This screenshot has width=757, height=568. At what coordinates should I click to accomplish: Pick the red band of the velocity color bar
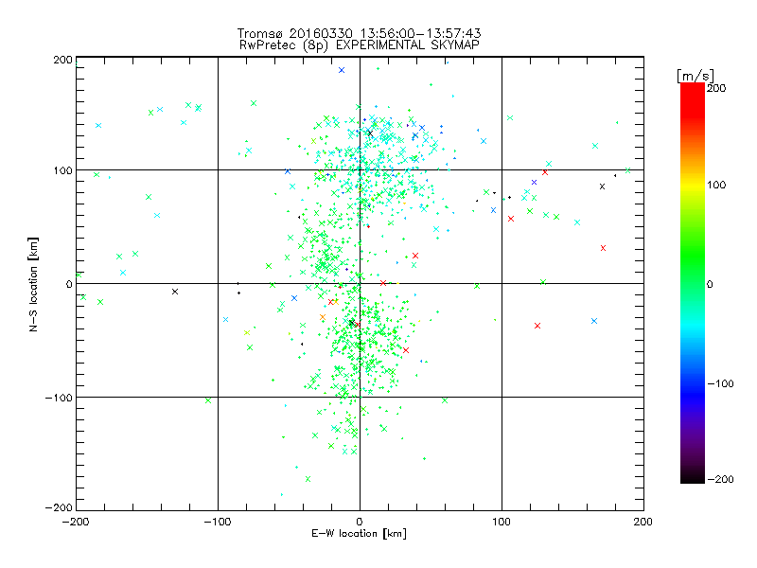tap(693, 99)
